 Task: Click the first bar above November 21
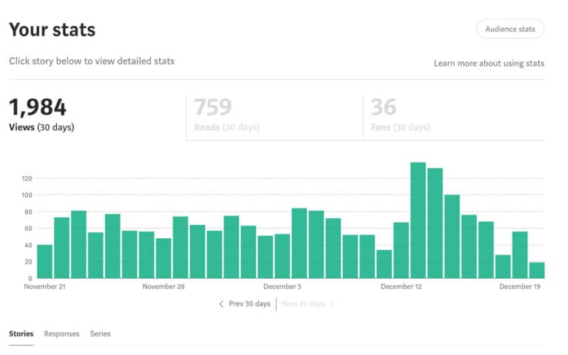click(44, 261)
